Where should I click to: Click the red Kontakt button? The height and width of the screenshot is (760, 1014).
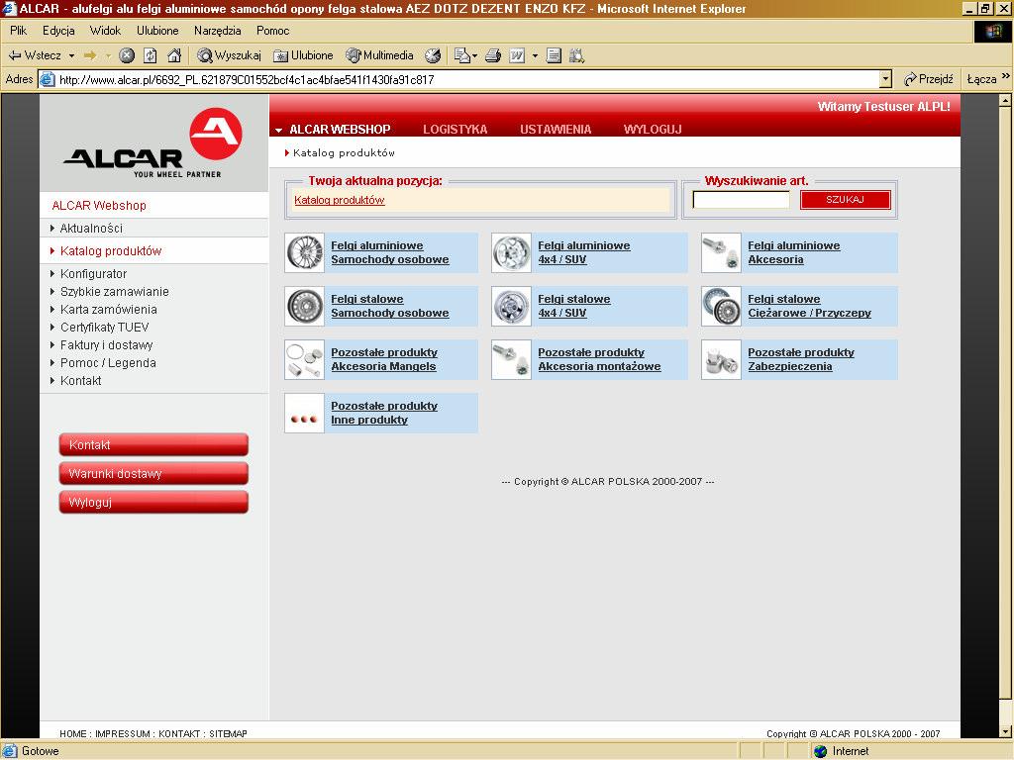click(x=153, y=444)
